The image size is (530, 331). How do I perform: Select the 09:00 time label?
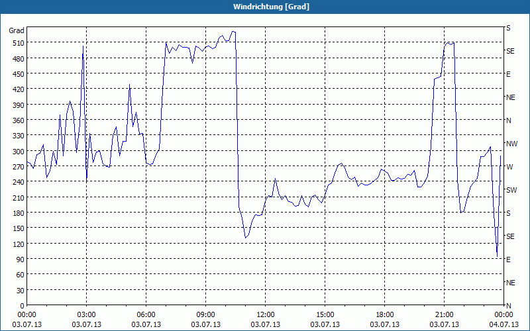[x=205, y=315]
